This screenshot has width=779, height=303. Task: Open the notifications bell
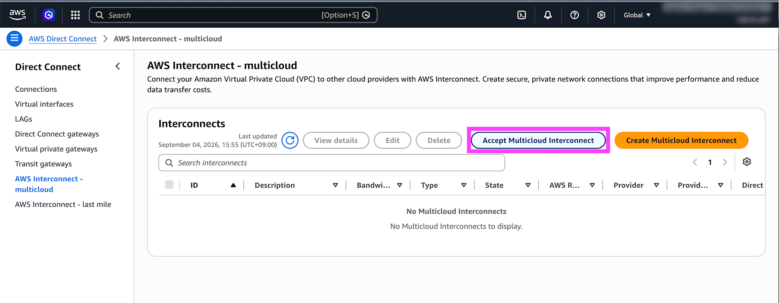click(x=548, y=15)
